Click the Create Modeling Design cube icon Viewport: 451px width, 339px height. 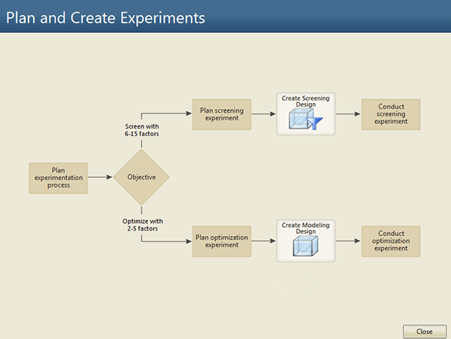pos(305,247)
